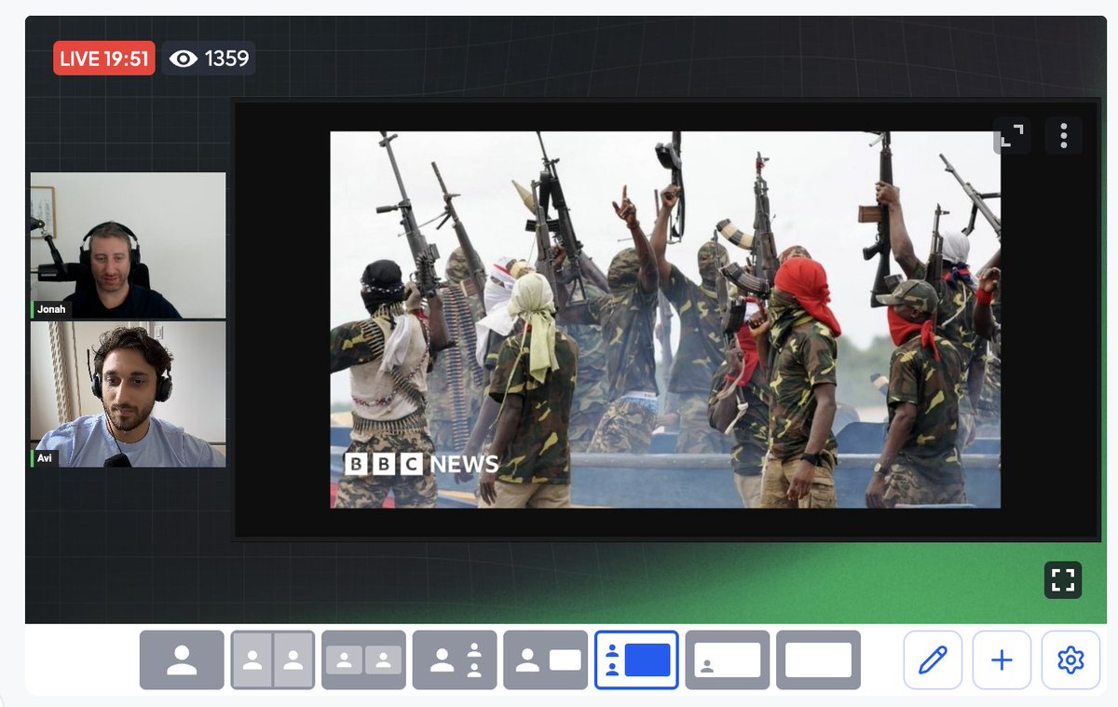Image resolution: width=1118 pixels, height=707 pixels.
Task: Click the fullscreen stage icon in green corner
Action: point(1063,580)
